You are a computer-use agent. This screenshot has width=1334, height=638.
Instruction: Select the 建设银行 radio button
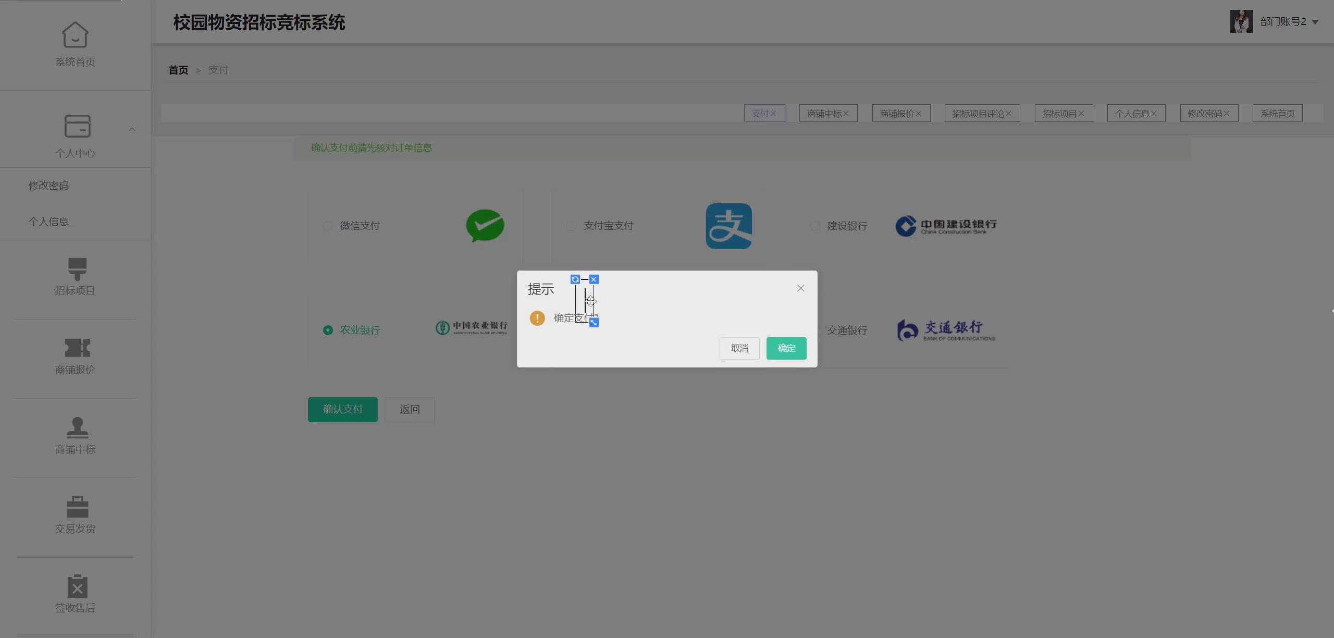pos(814,226)
